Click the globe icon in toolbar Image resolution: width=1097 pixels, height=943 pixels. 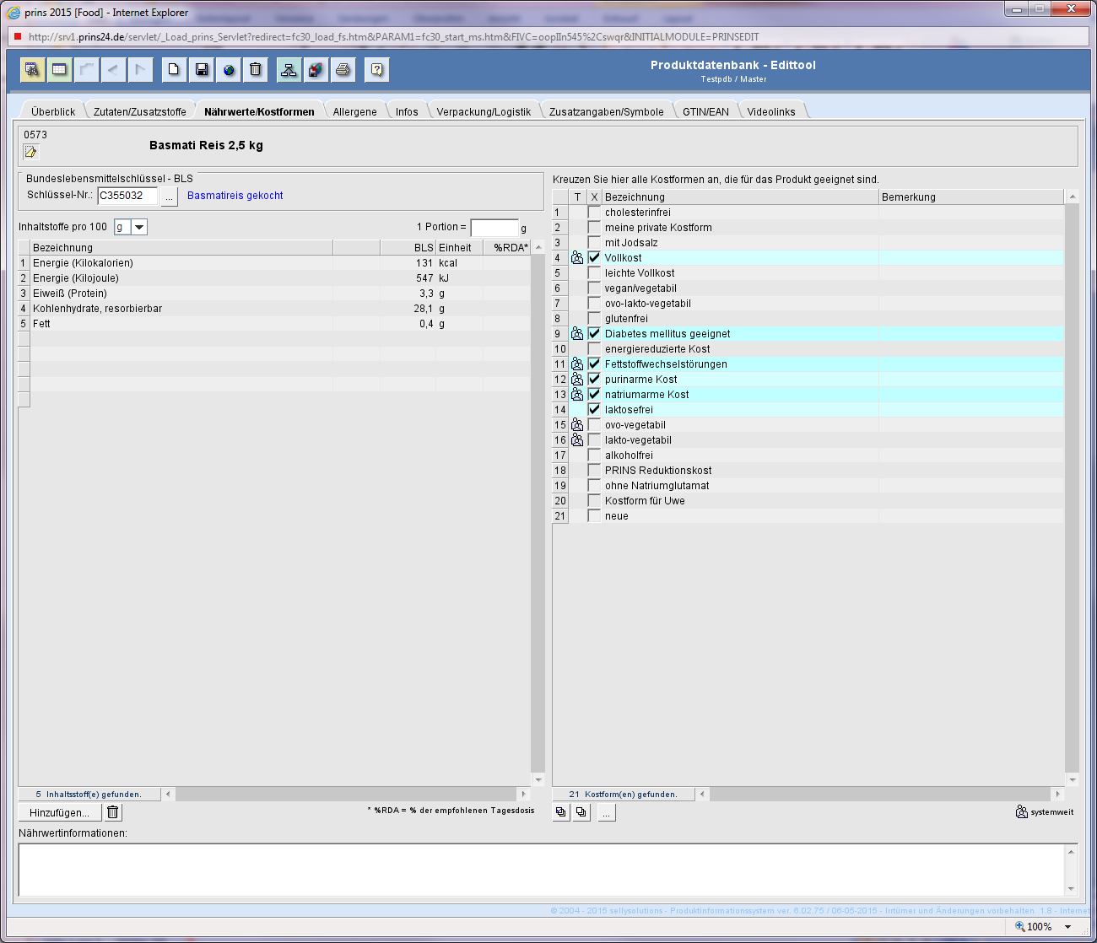tap(229, 69)
